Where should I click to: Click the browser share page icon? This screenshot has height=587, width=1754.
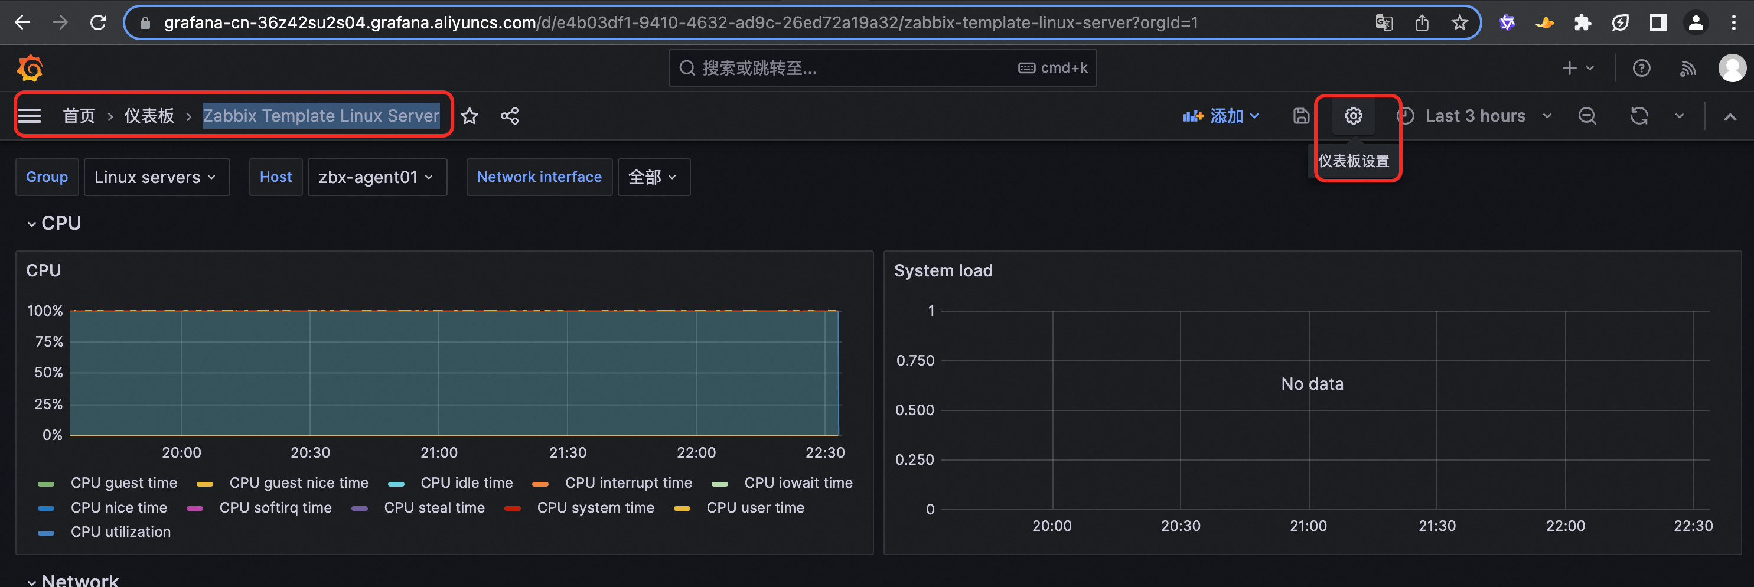click(1422, 23)
